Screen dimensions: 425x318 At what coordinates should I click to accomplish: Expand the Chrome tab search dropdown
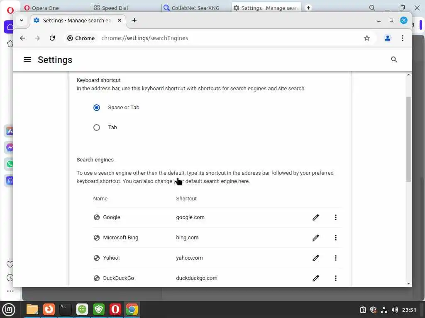[22, 20]
